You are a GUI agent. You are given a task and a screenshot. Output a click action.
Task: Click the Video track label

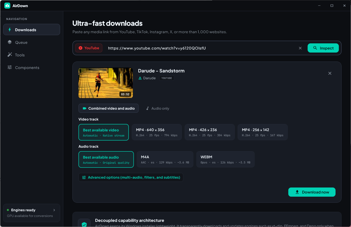pyautogui.click(x=88, y=119)
